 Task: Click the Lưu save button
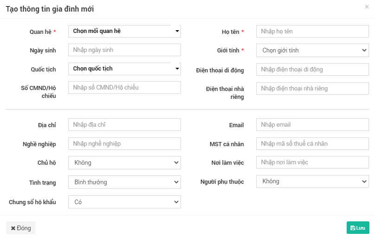[x=358, y=228]
